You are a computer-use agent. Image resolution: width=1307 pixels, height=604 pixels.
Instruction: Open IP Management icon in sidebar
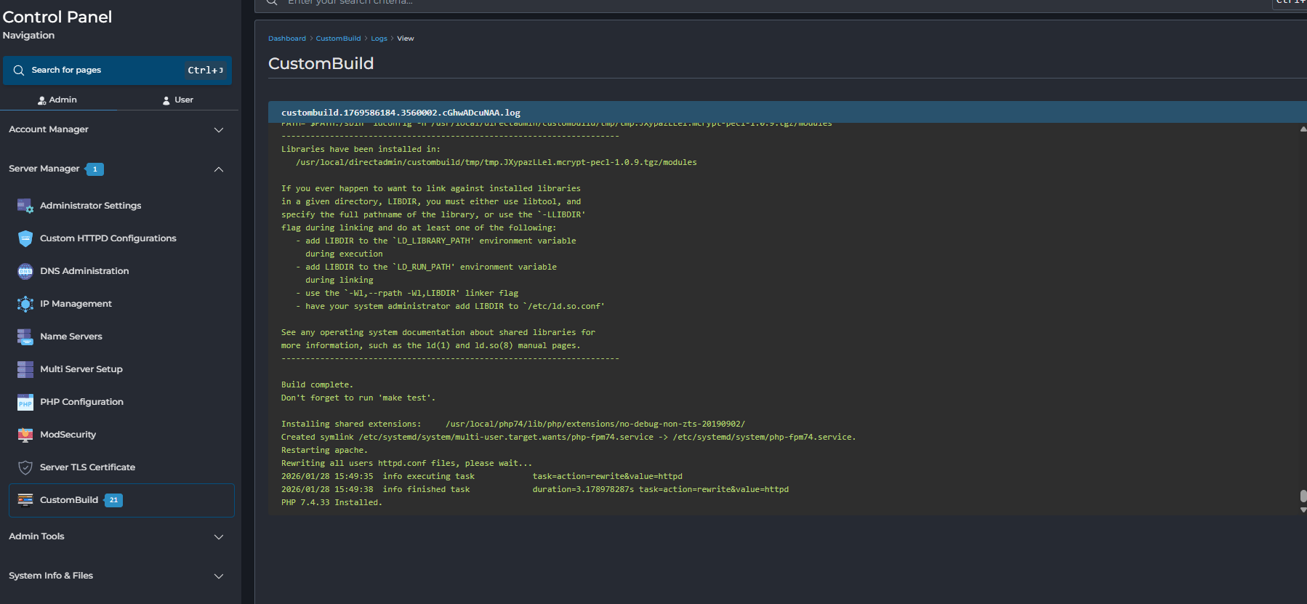coord(25,304)
